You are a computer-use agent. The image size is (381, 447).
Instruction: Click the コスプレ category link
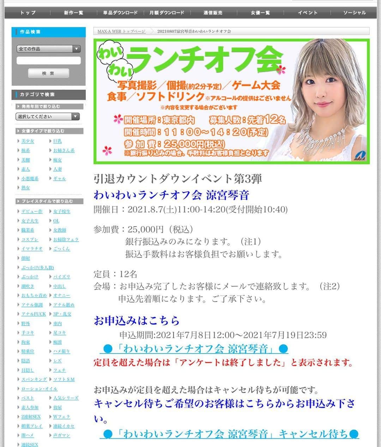click(30, 240)
